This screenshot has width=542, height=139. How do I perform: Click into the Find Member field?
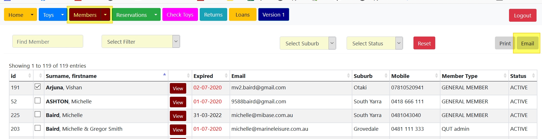[48, 42]
